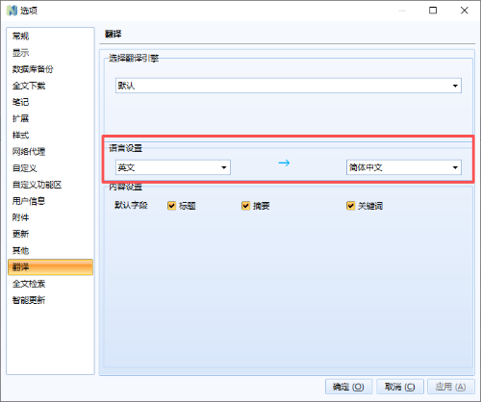Select the highlighted 翻译 category
481x402 pixels.
click(x=50, y=267)
